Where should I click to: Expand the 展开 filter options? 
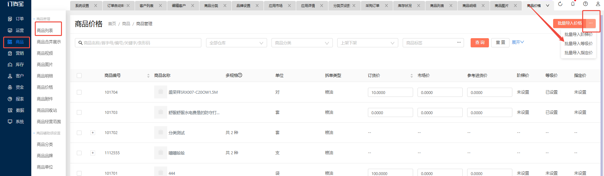(x=518, y=42)
